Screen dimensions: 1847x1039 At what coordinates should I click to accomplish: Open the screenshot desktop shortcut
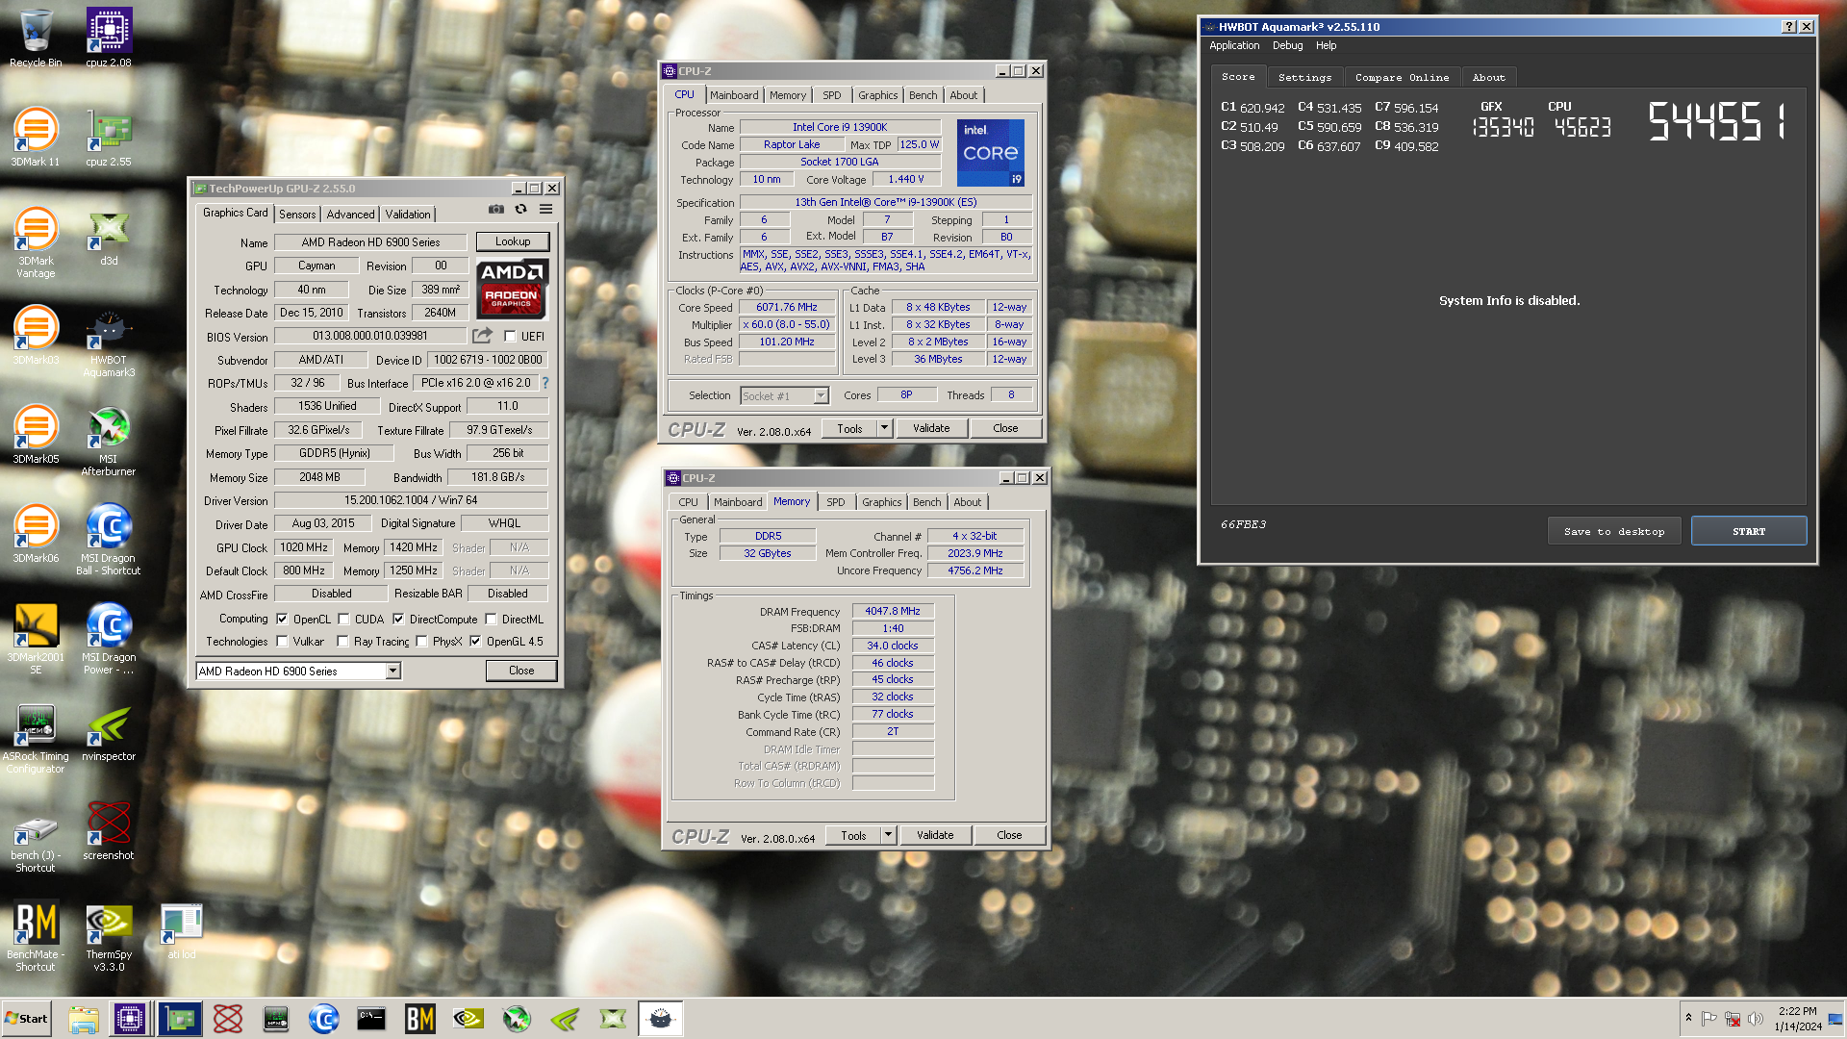click(109, 831)
